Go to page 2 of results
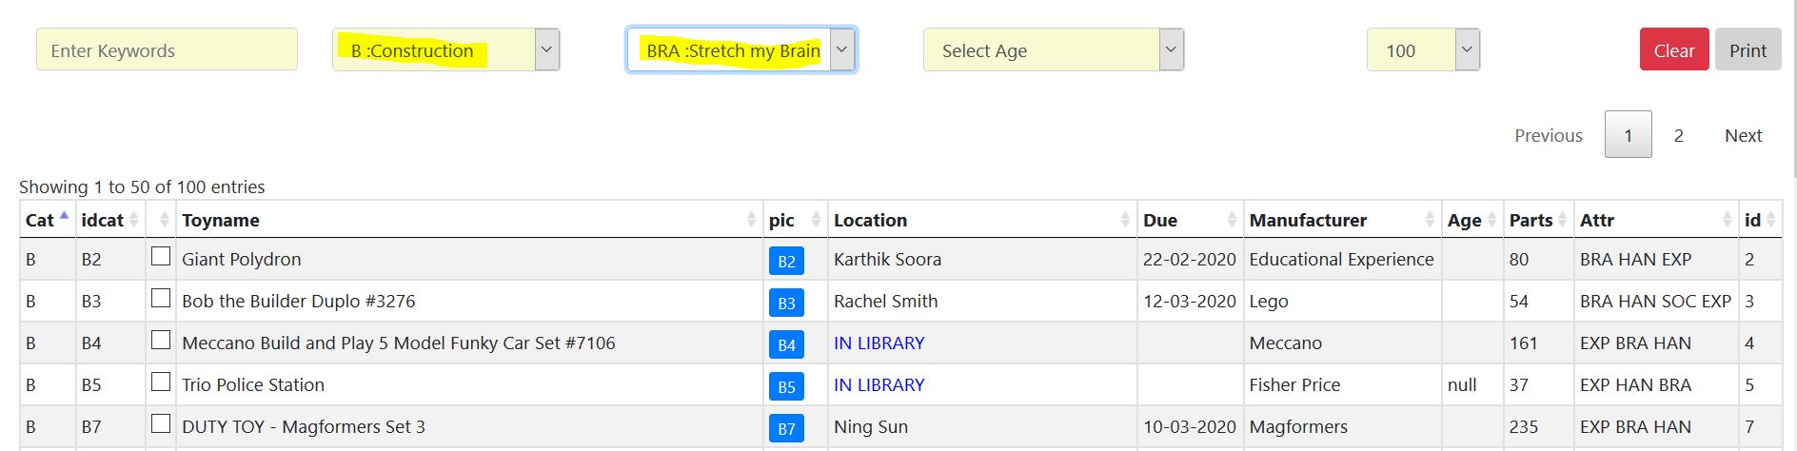Image resolution: width=1797 pixels, height=451 pixels. [1678, 135]
